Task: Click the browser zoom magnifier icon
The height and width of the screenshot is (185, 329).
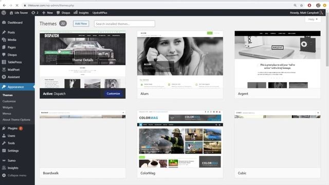Action: [295, 5]
